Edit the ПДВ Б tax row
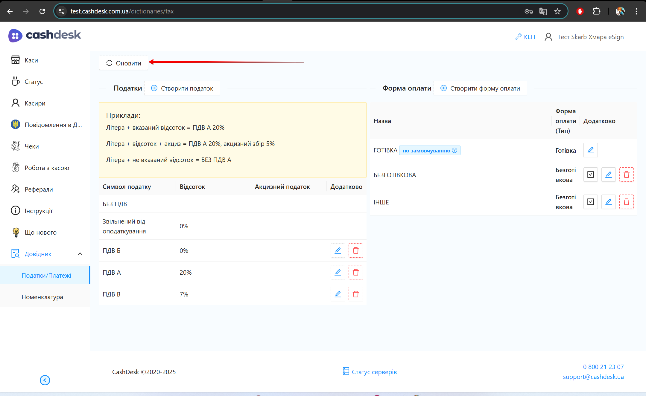 (x=338, y=250)
